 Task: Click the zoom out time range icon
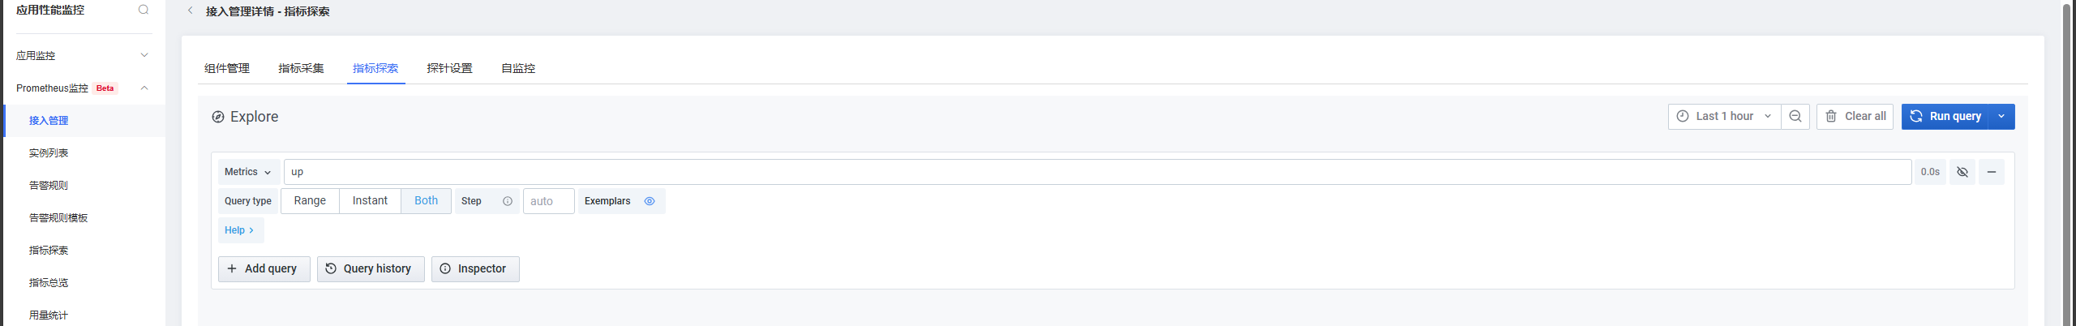point(1795,117)
